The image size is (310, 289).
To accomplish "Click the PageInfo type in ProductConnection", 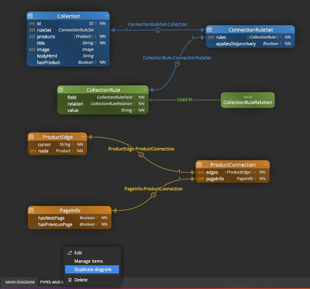I will 245,179.
